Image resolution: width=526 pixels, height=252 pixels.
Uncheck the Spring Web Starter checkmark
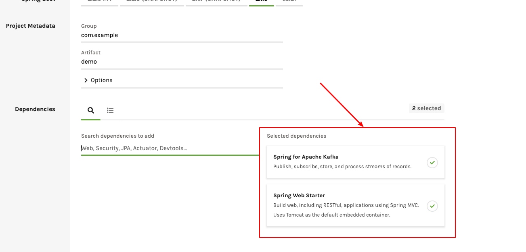[432, 206]
